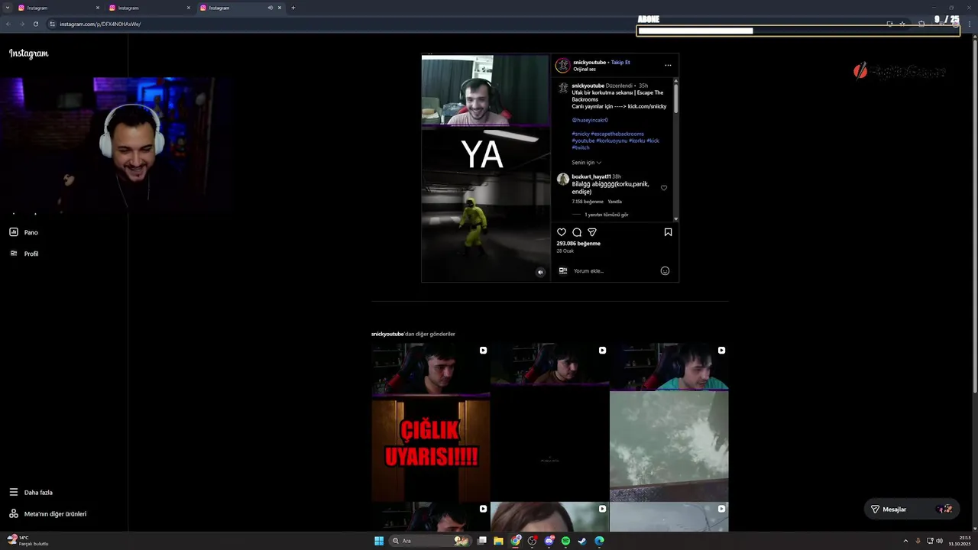Open the Mesajlar messages button
Screen dimensions: 978x550
tap(912, 510)
